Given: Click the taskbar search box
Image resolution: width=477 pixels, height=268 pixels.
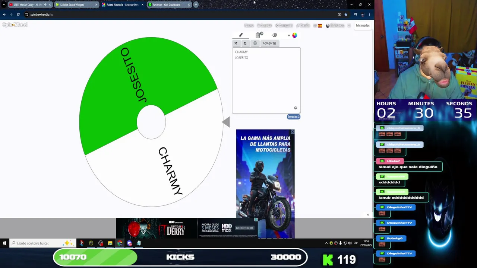Looking at the screenshot, I should (42, 243).
